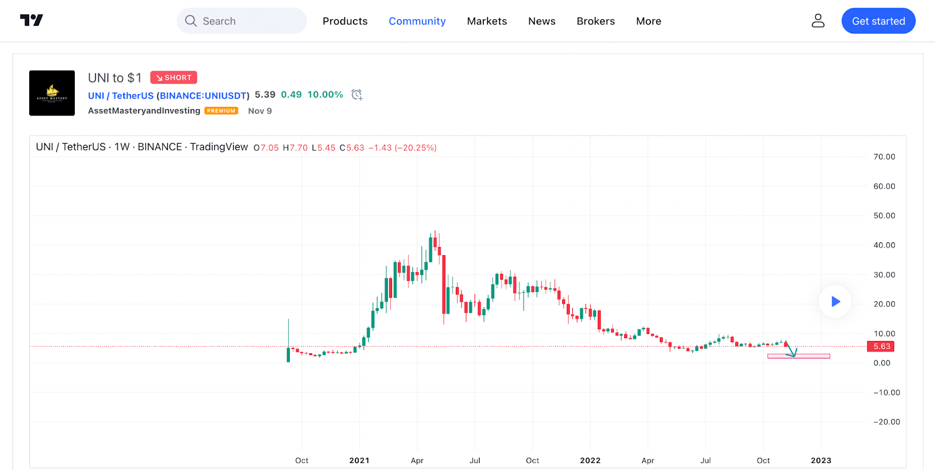Open the Asset Mastery author avatar

pos(52,93)
